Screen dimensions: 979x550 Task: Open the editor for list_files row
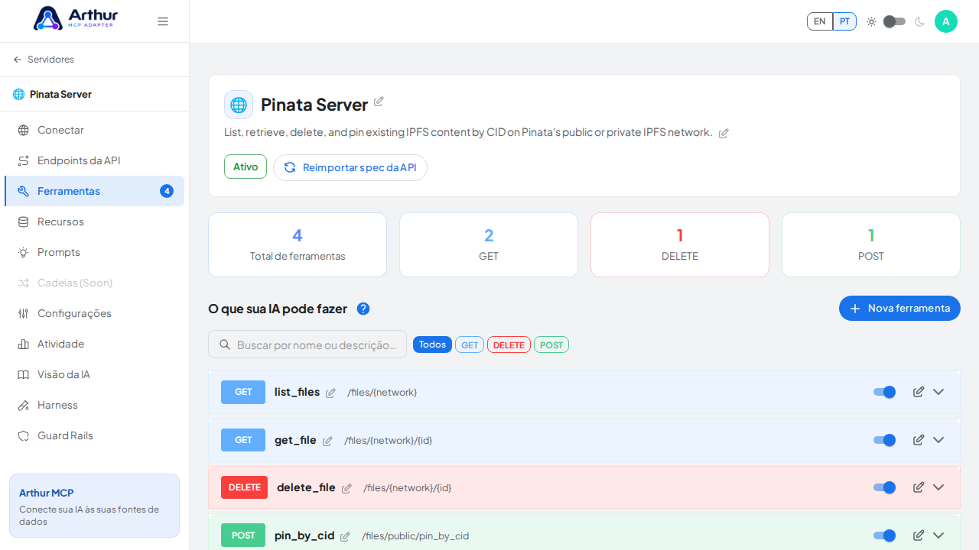pyautogui.click(x=919, y=392)
